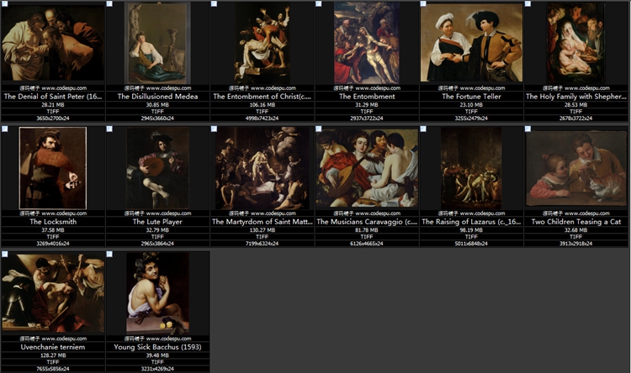Select Two Children Teasing a Cat thumbnail
The width and height of the screenshot is (631, 373).
pyautogui.click(x=575, y=168)
